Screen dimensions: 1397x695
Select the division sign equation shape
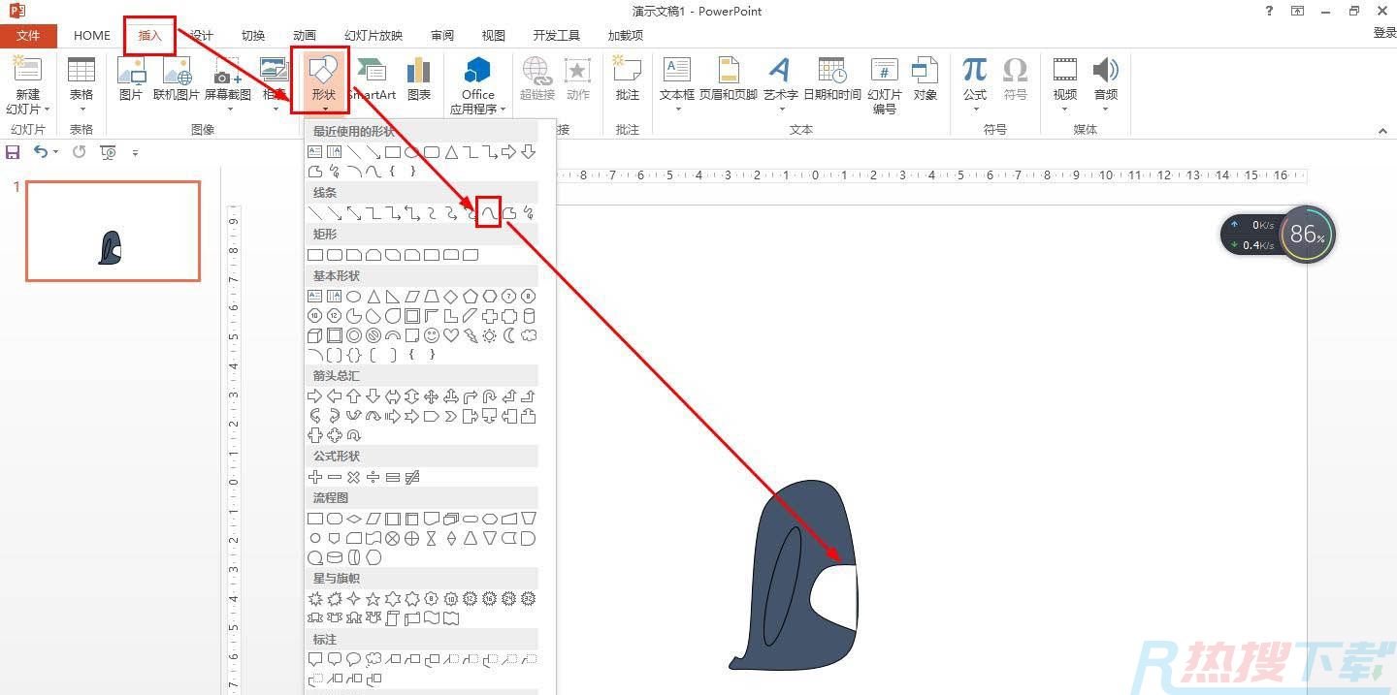(374, 477)
